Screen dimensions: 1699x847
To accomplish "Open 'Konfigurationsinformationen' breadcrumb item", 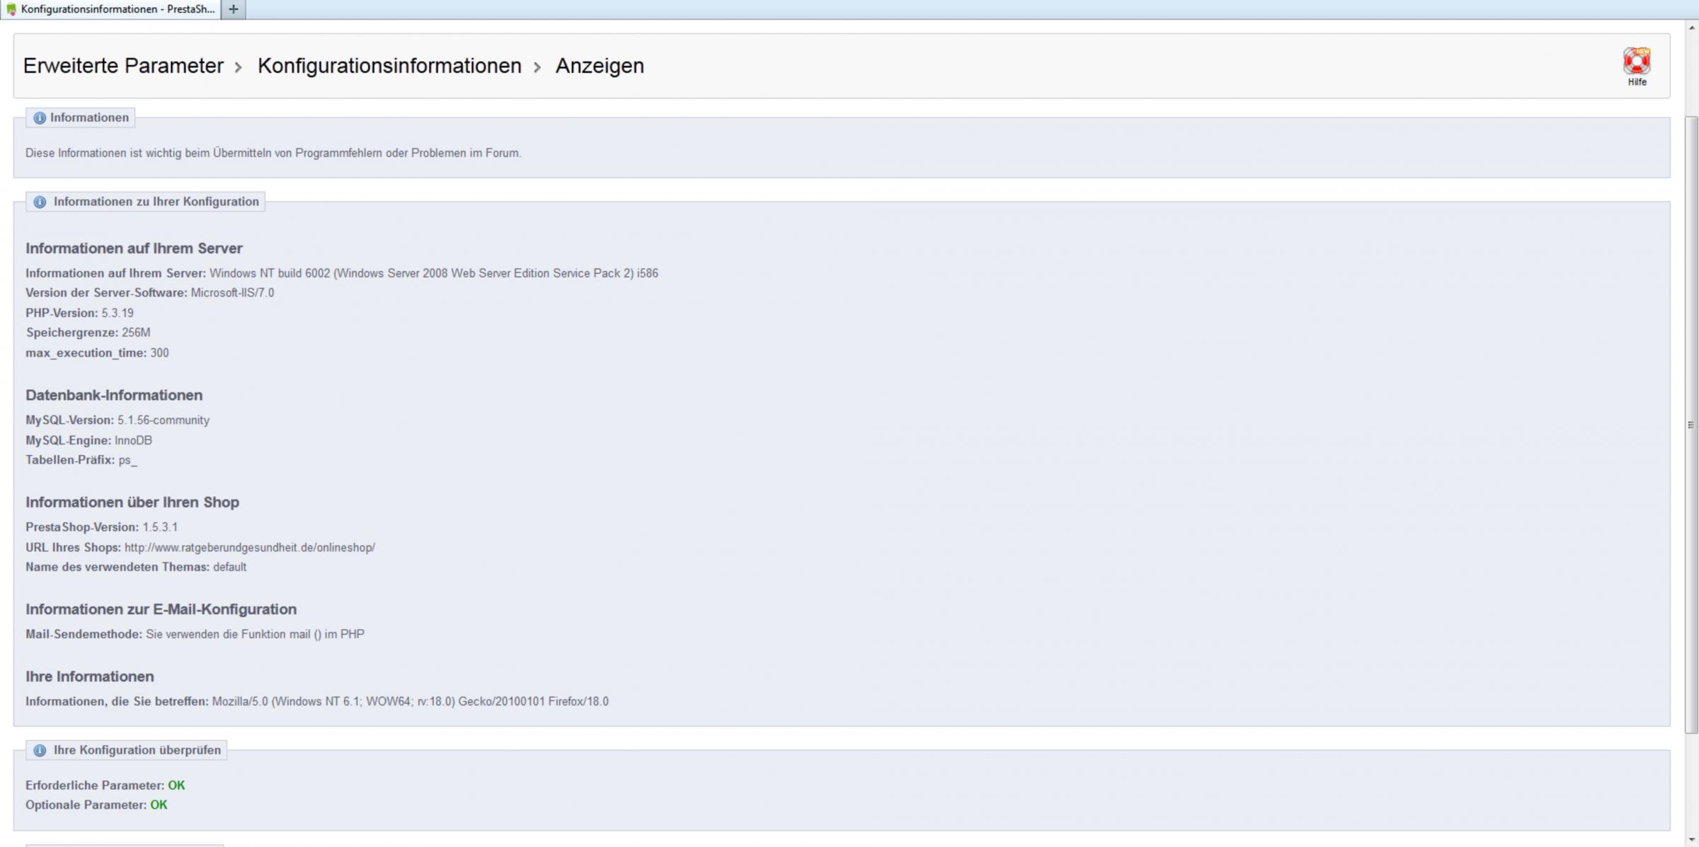I will 389,66.
